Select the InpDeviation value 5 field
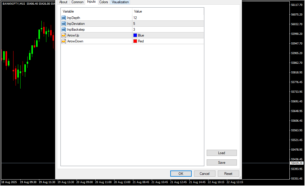Viewport: 305px width, 186px height. pyautogui.click(x=167, y=24)
